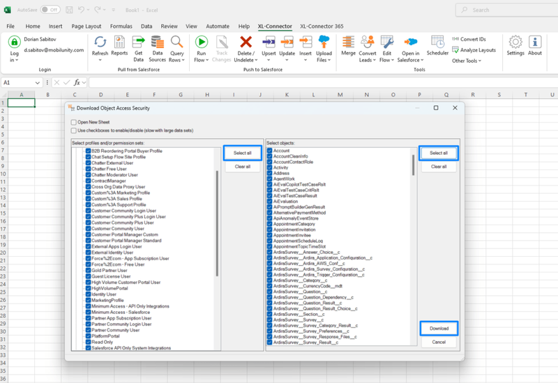558x383 pixels.
Task: Click the Upsert icon
Action: coord(269,42)
